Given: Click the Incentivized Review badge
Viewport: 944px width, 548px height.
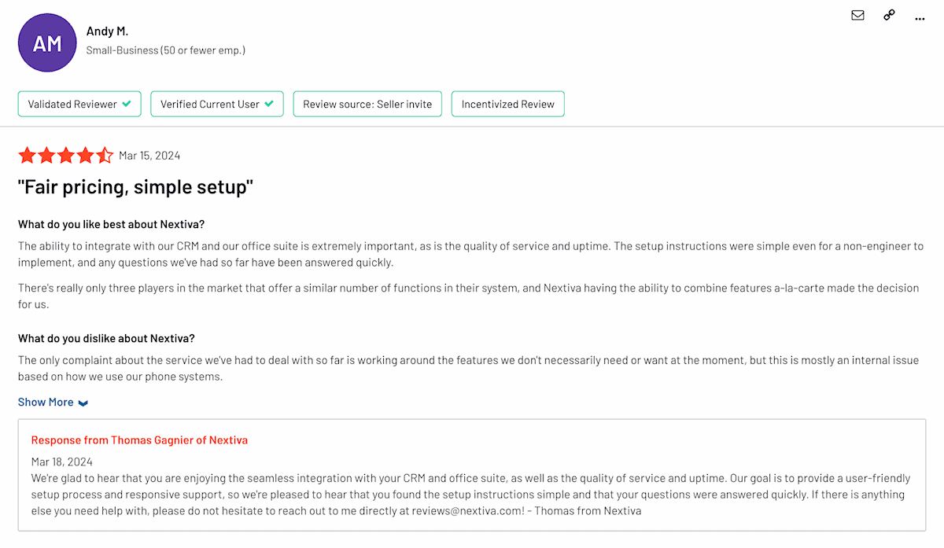Looking at the screenshot, I should coord(507,103).
